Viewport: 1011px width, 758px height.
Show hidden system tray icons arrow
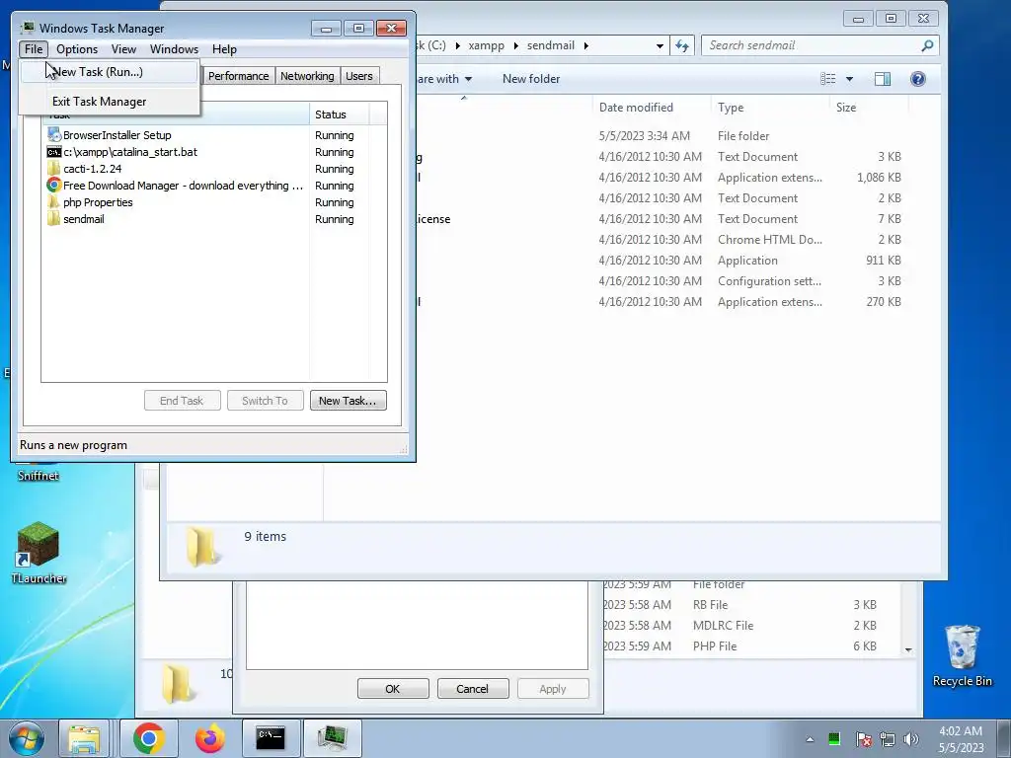pyautogui.click(x=810, y=739)
